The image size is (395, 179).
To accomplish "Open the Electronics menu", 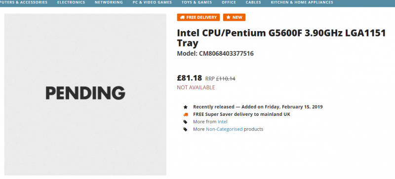I will [71, 2].
